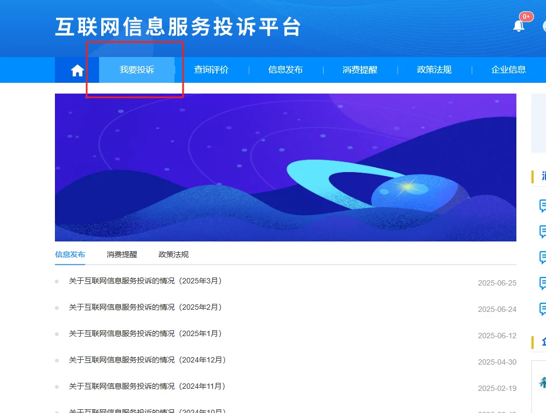Screen dimensions: 546x413
Task: Click the red "0+" notification badge
Action: point(526,17)
